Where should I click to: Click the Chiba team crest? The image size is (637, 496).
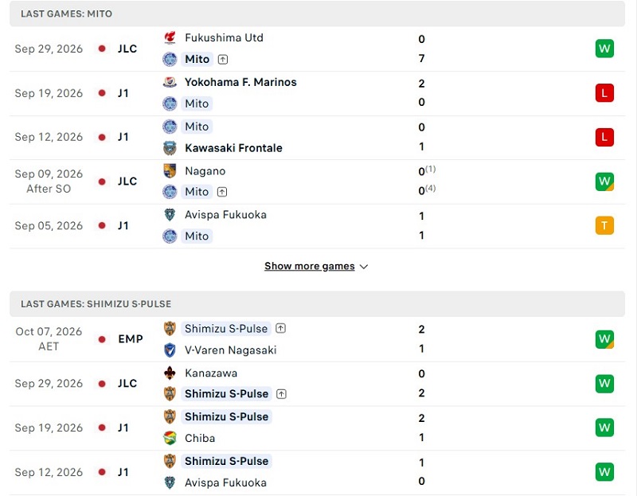click(x=170, y=439)
